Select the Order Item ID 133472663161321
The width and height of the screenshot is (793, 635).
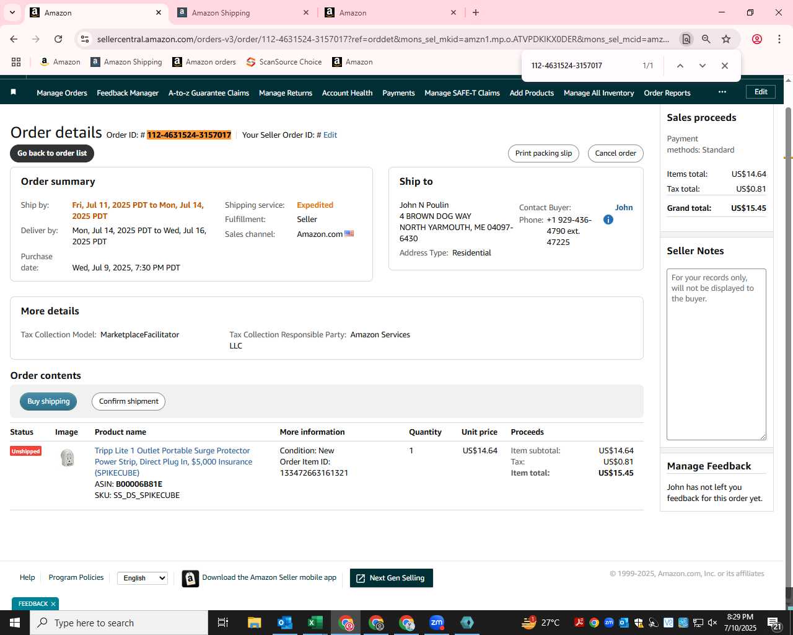point(313,473)
